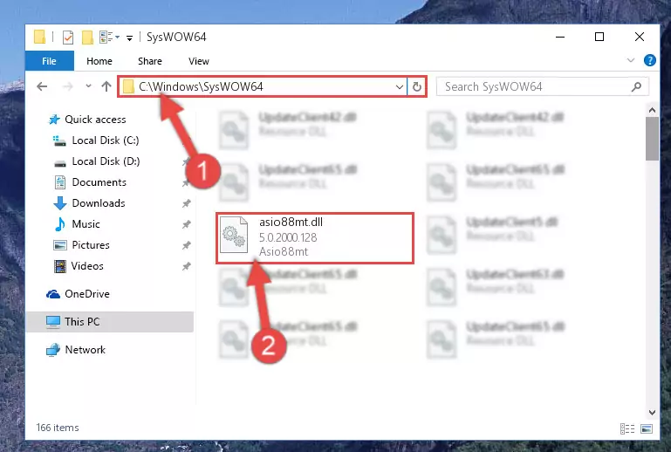Open recent locations dropdown arrow

88,86
